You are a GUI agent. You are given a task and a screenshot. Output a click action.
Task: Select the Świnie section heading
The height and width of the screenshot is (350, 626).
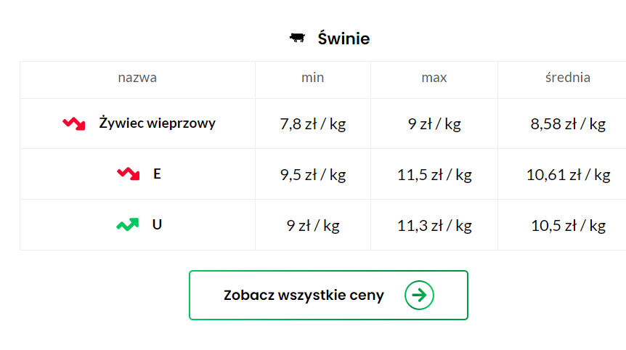tap(344, 38)
